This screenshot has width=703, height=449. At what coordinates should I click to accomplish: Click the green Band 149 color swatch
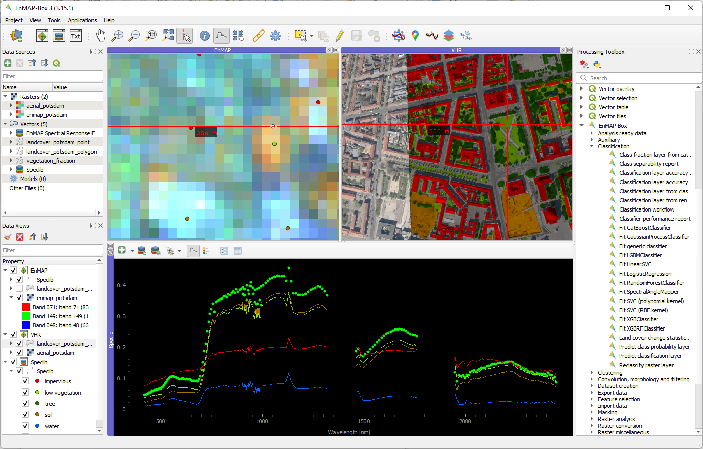pos(26,316)
